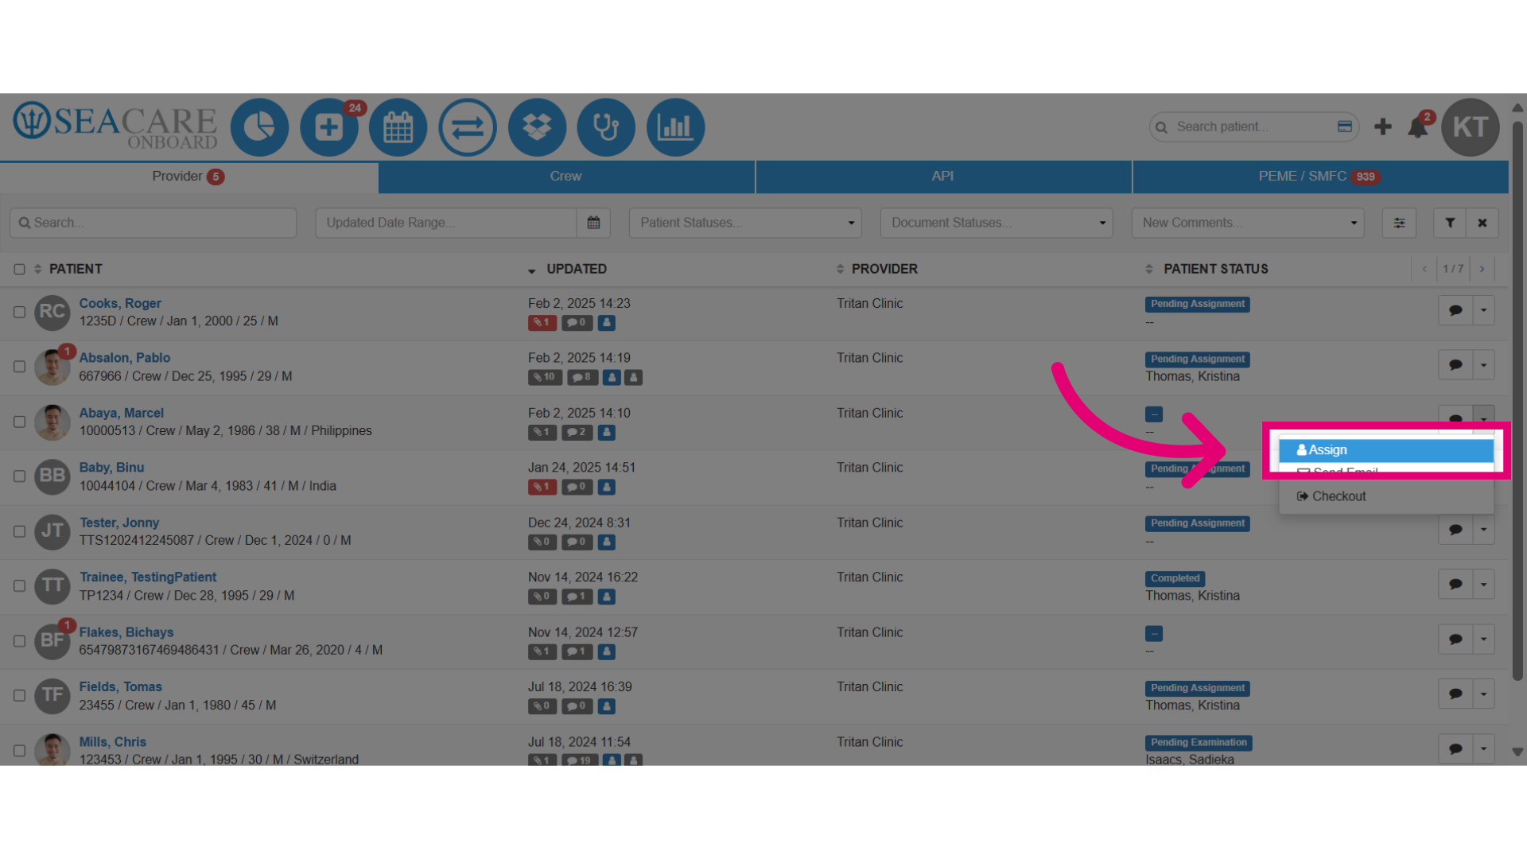The width and height of the screenshot is (1527, 859).
Task: Select the Abaya, Marcel row checkbox
Action: point(19,422)
